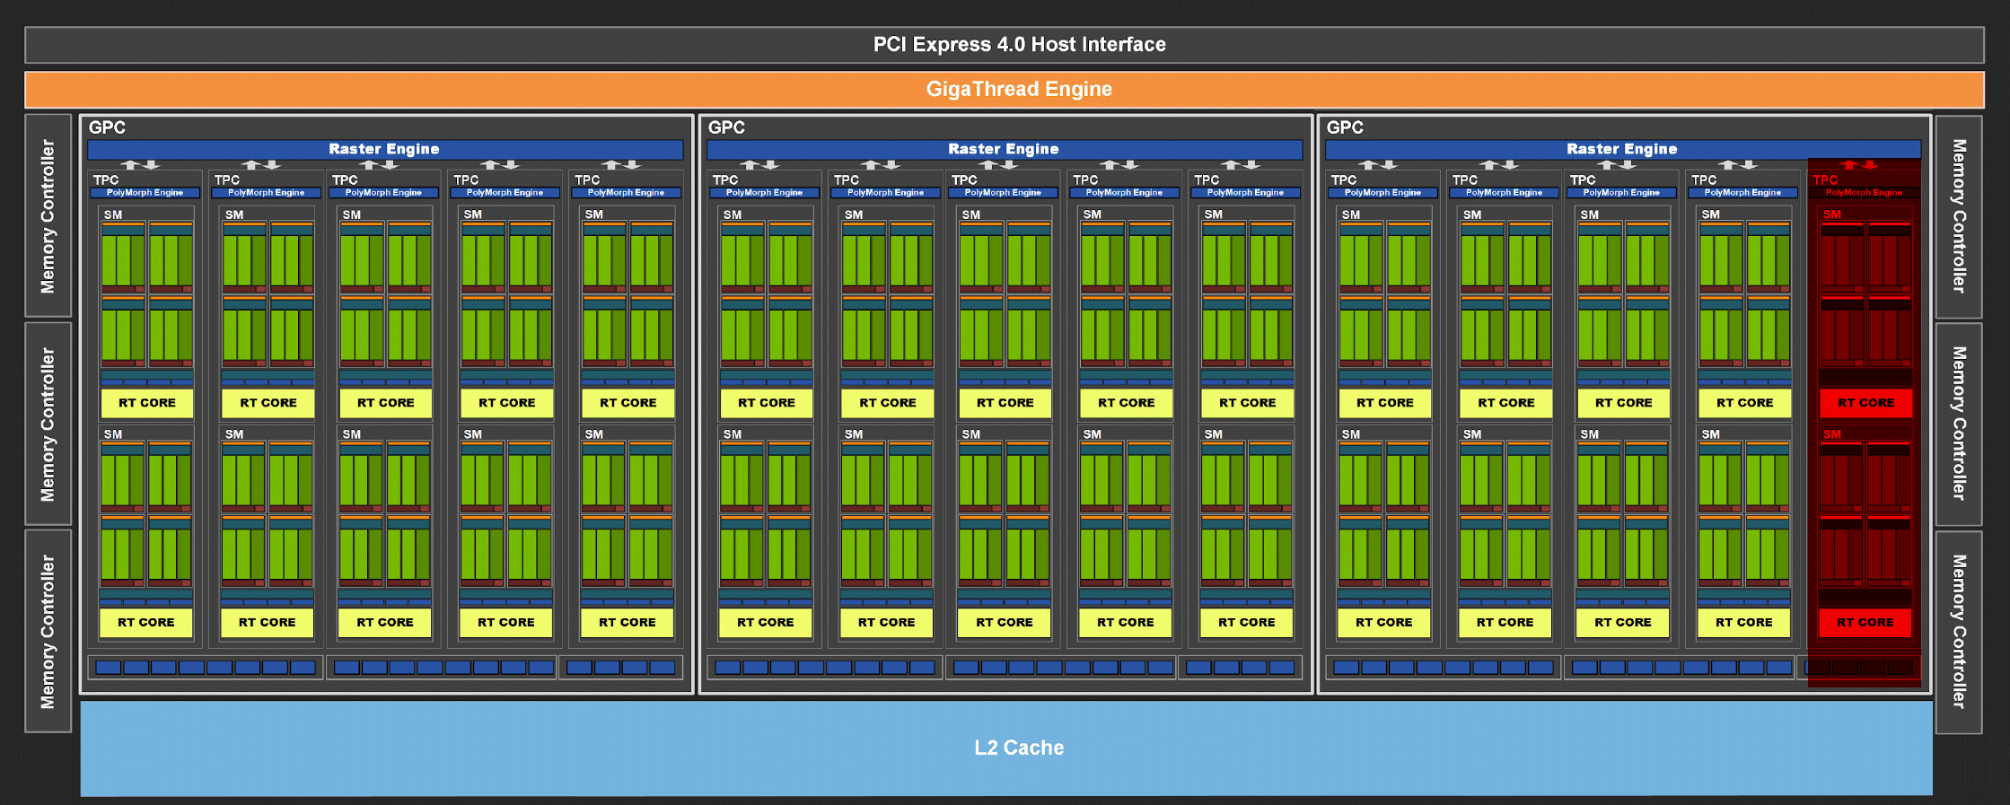
Task: Click the first PolyMorph Engine in leftmost GPC
Action: tap(145, 192)
